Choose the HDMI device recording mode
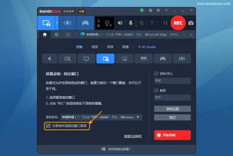This screenshot has width=233, height=156. click(x=144, y=58)
